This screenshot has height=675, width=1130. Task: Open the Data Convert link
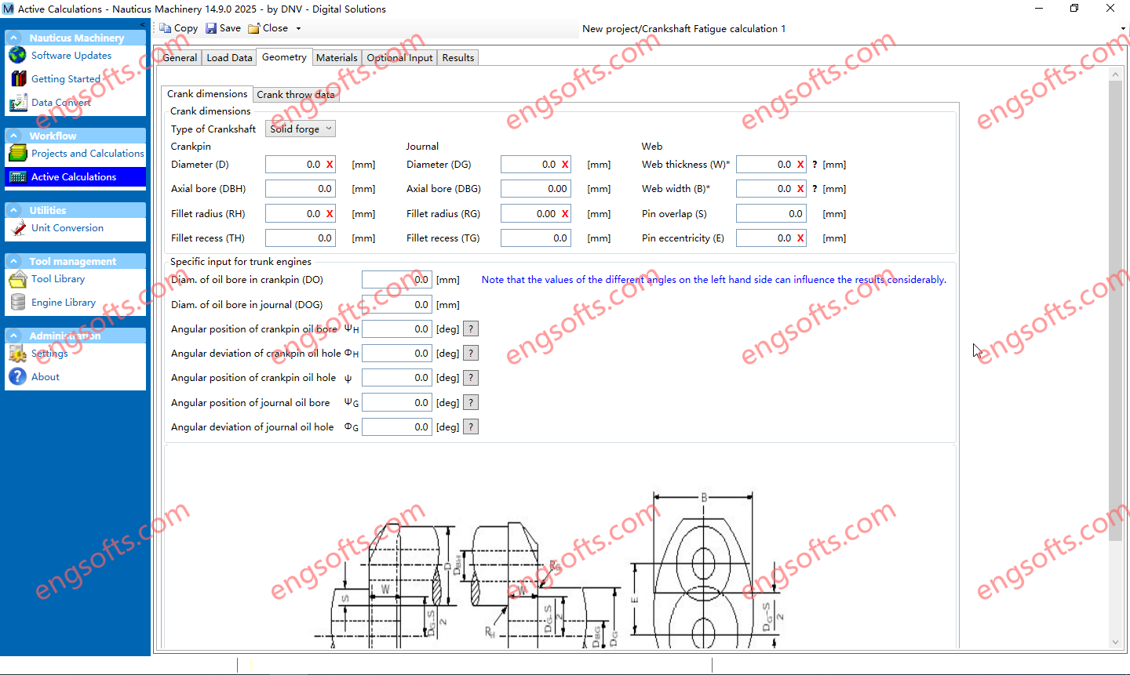click(x=61, y=103)
